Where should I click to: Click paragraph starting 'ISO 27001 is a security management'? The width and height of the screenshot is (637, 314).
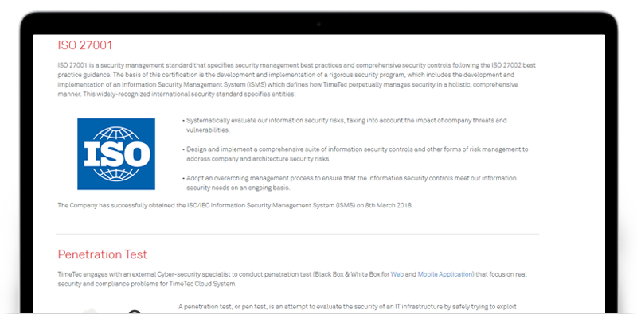pos(297,80)
